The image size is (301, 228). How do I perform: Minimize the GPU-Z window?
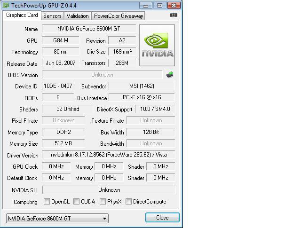coord(145,6)
